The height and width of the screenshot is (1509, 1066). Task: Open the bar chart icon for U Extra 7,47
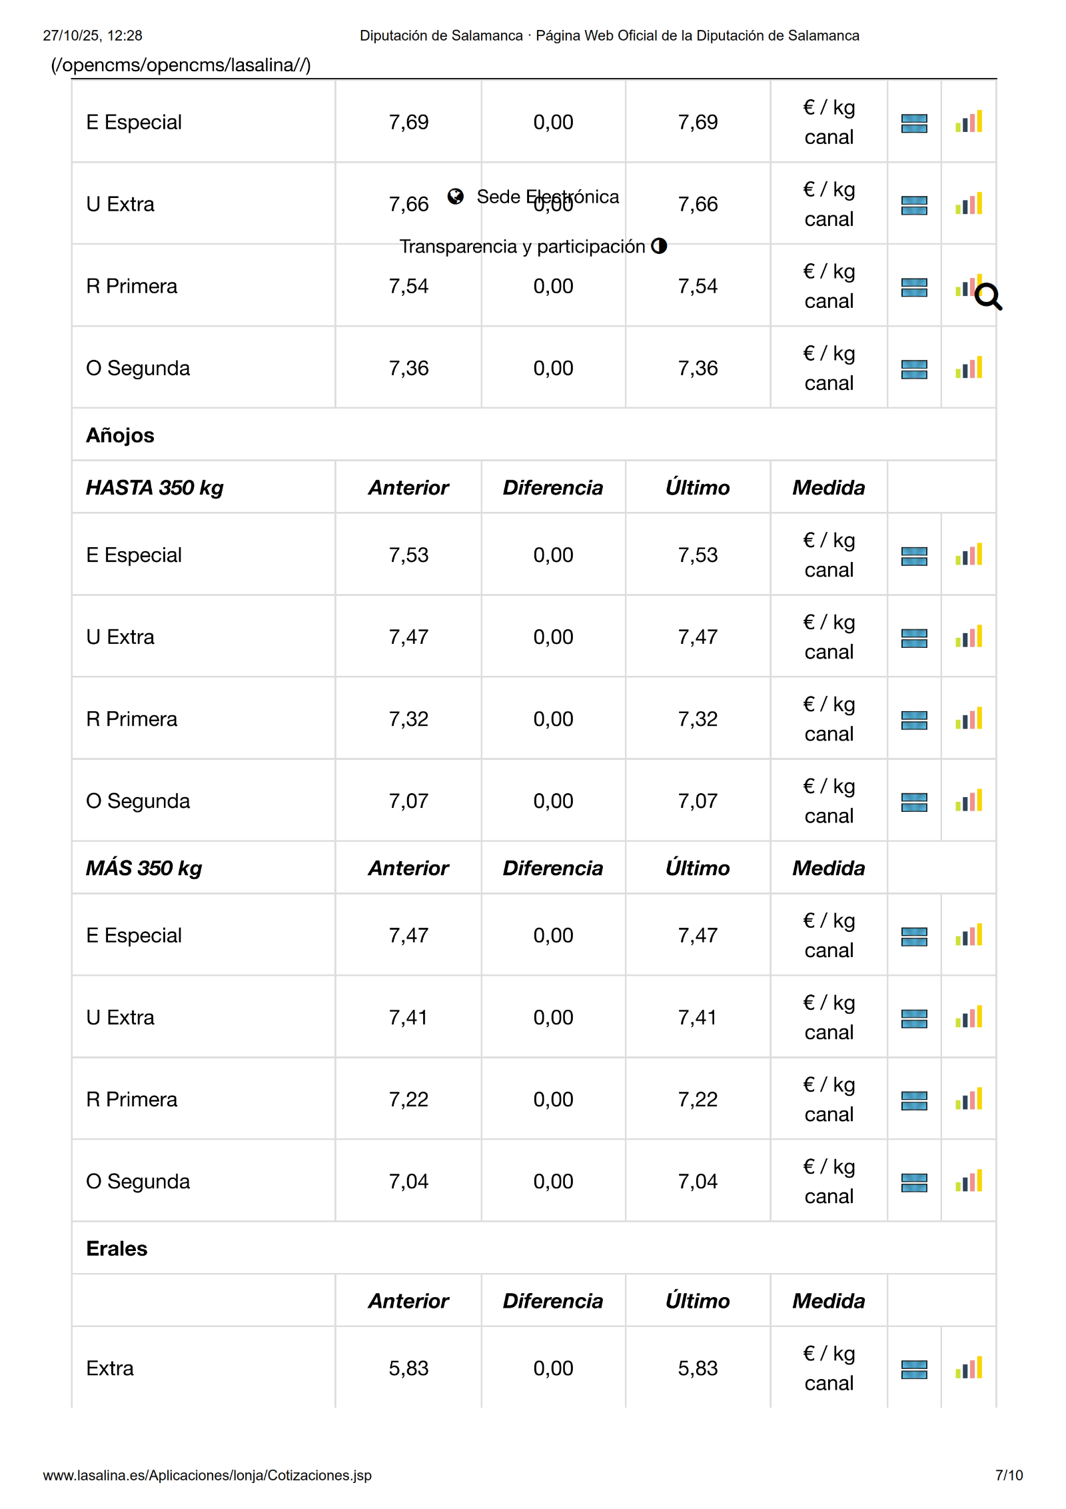968,637
